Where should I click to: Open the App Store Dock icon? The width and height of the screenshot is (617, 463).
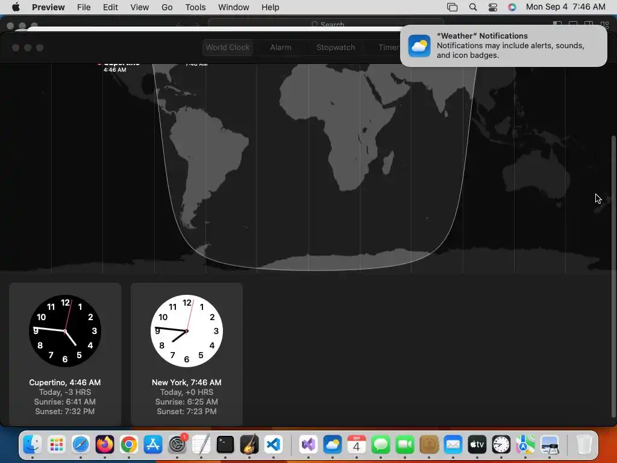[153, 444]
